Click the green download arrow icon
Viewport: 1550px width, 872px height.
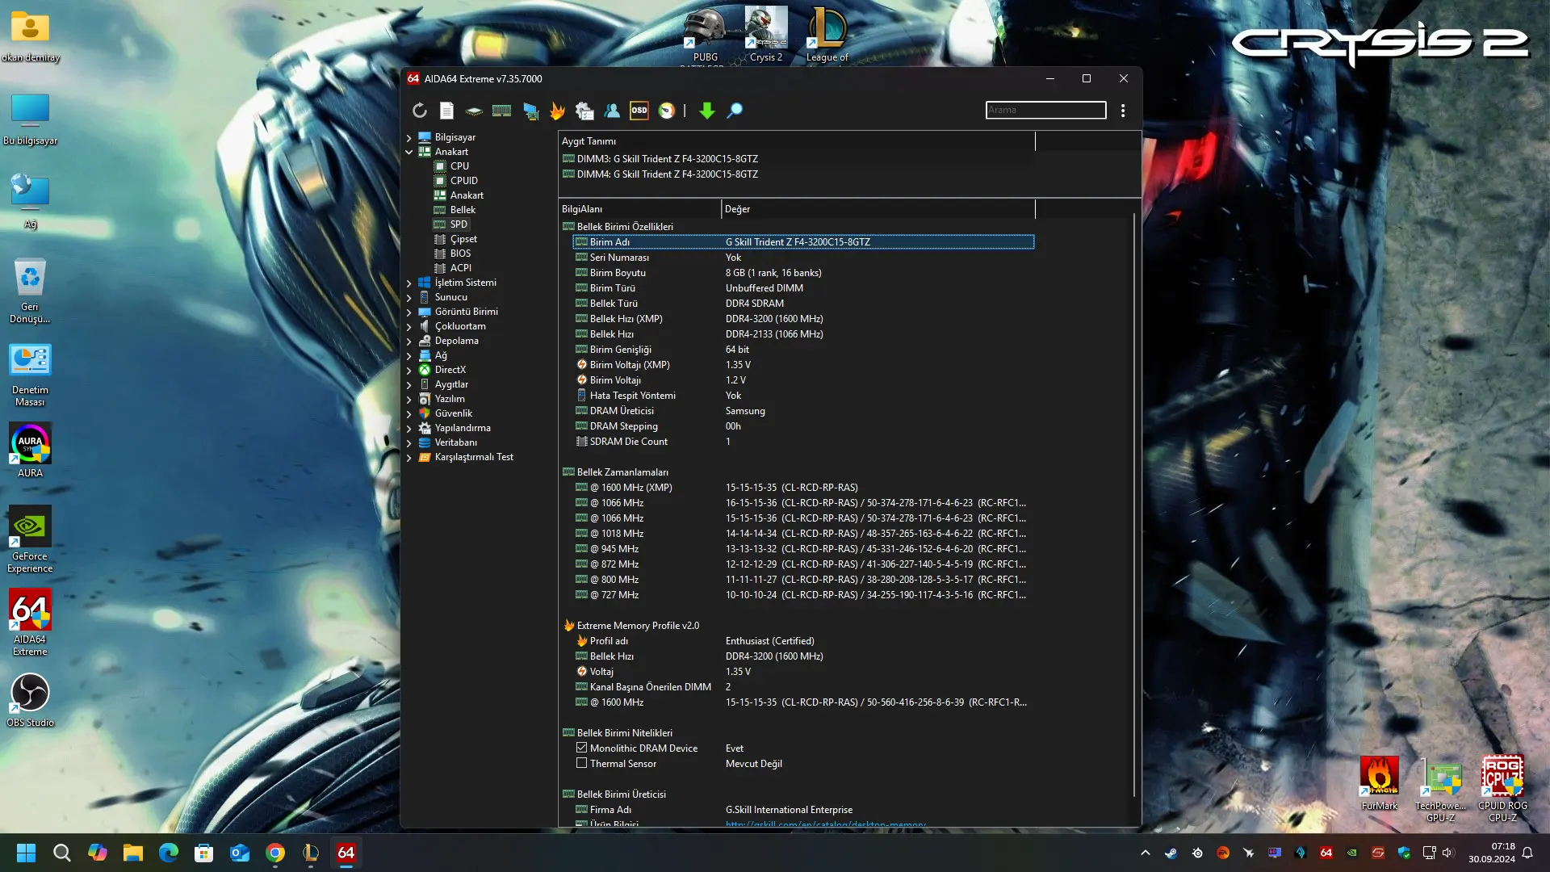click(706, 111)
